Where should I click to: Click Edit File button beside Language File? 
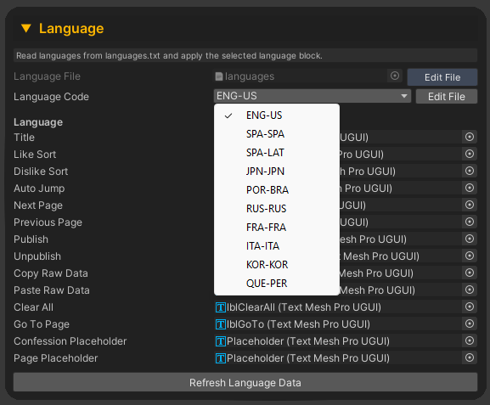[x=442, y=77]
